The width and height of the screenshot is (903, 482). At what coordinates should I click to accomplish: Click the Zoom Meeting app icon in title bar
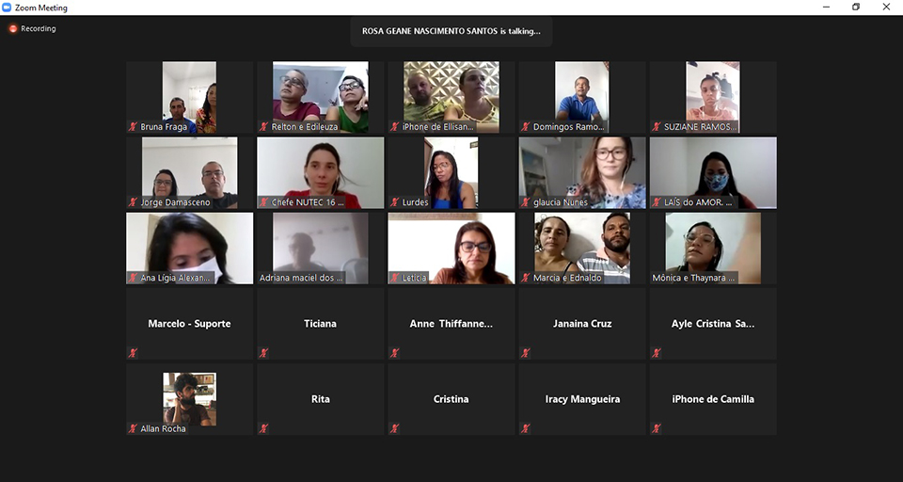7,8
